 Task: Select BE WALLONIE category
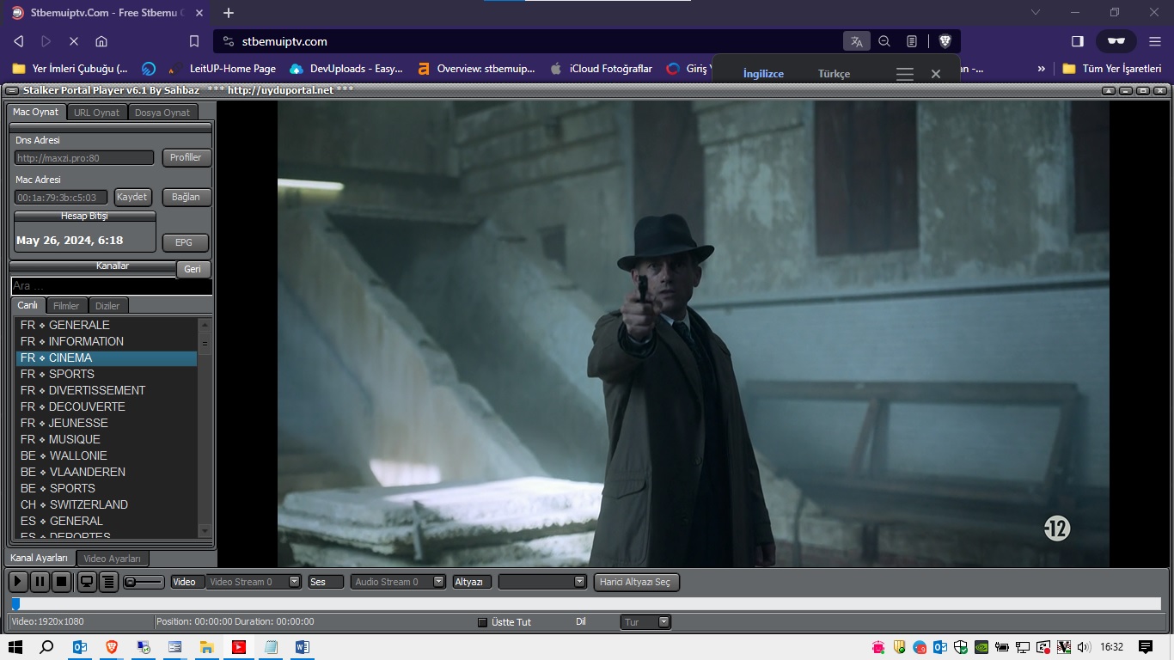point(107,455)
